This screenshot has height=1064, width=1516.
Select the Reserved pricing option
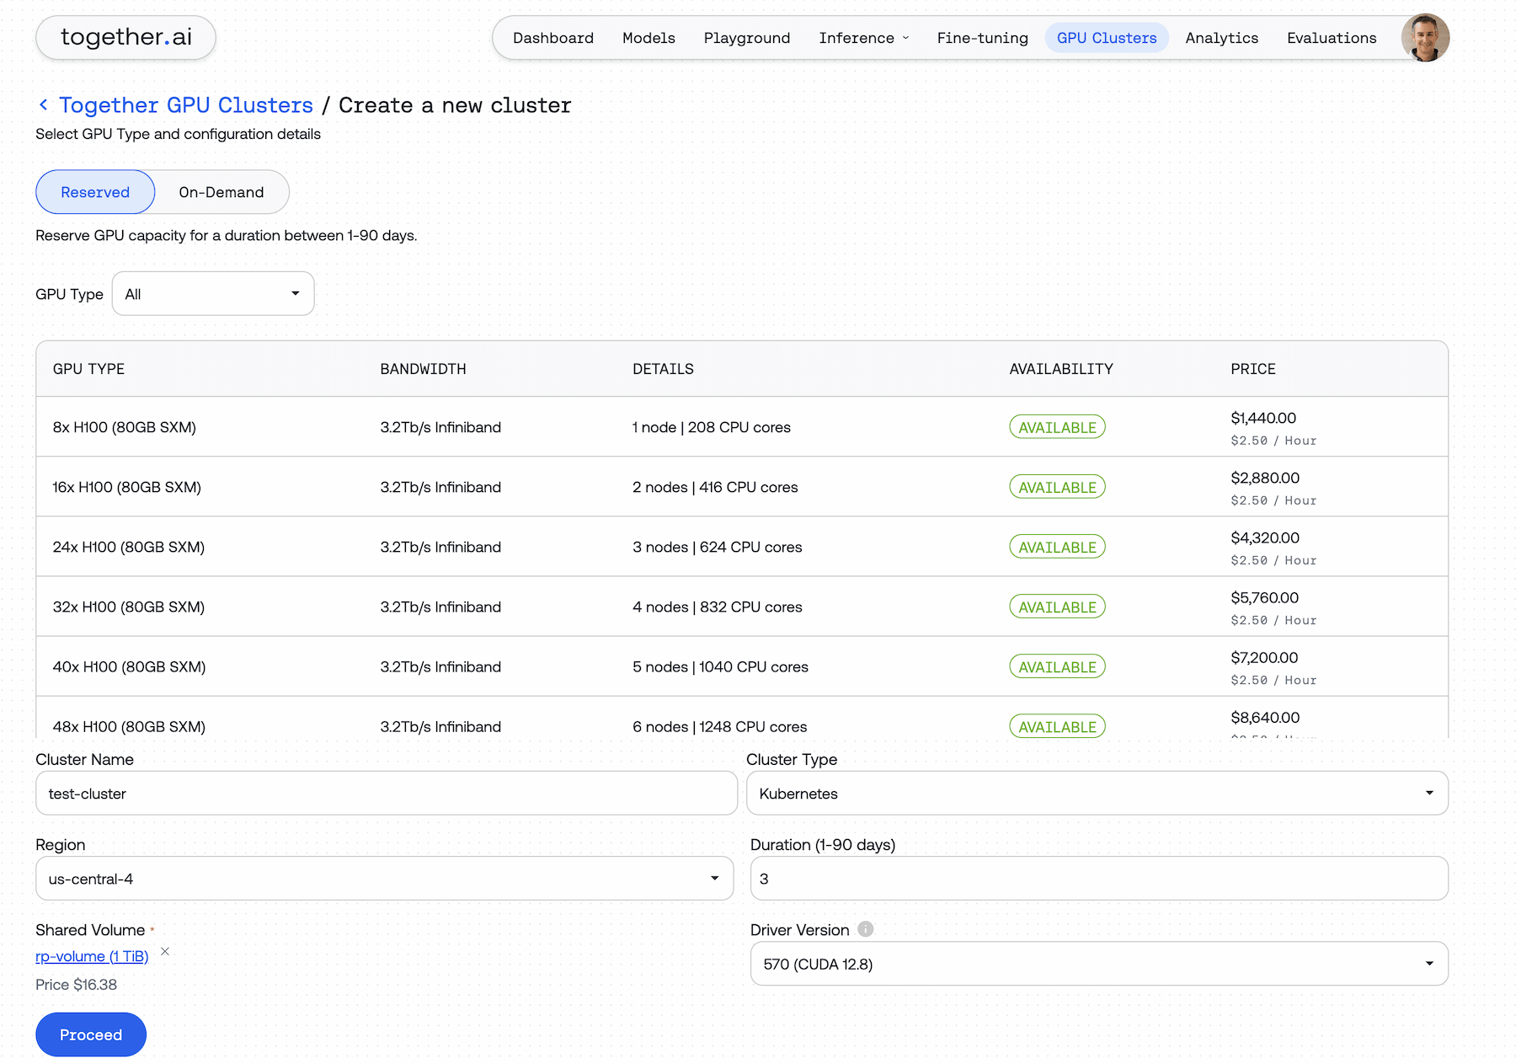click(95, 192)
